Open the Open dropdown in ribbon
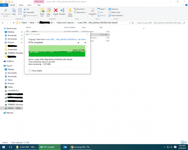The height and width of the screenshot is (150, 188). coord(102,9)
